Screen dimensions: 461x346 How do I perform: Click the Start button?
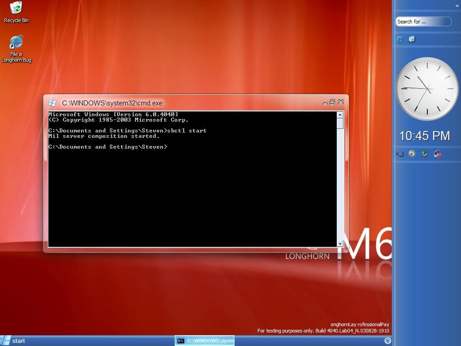point(13,341)
